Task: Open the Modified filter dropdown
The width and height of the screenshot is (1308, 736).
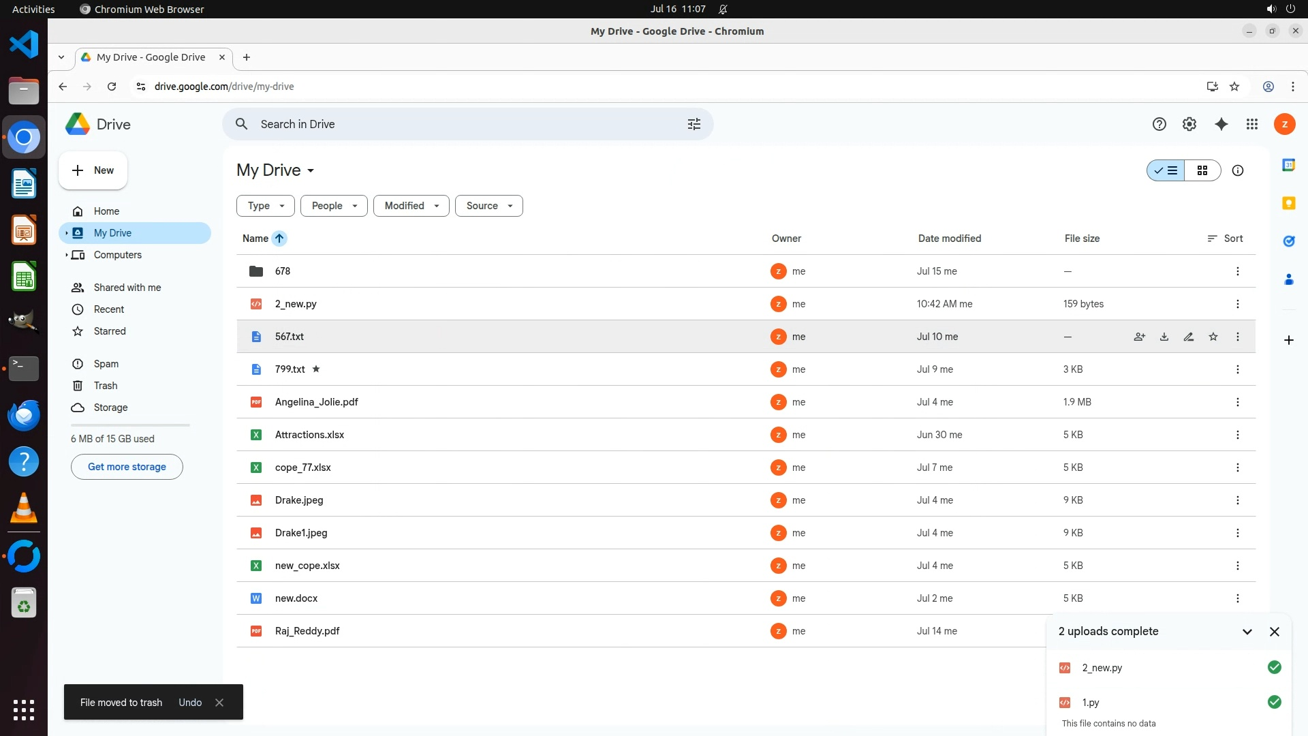Action: pos(411,206)
